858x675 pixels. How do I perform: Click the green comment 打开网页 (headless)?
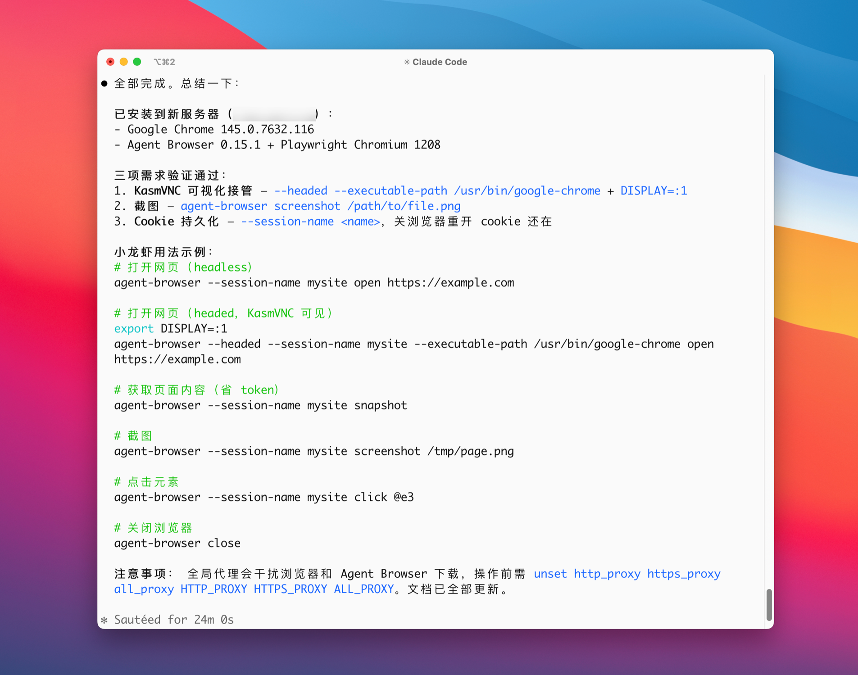point(183,267)
